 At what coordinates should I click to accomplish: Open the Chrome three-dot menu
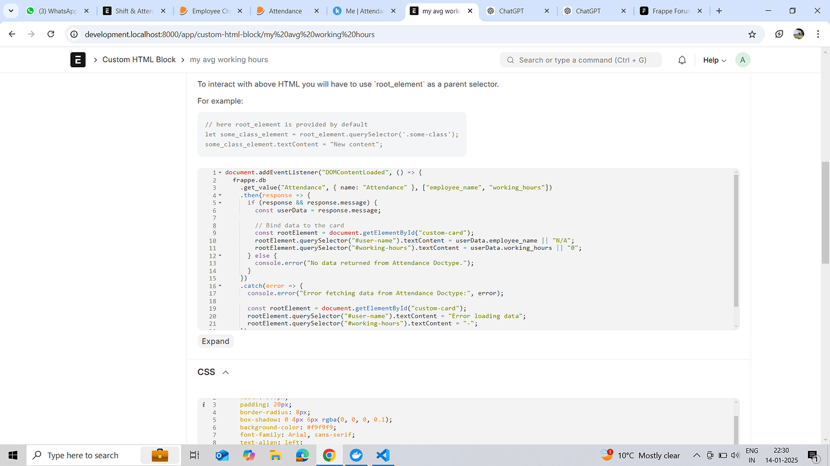818,34
